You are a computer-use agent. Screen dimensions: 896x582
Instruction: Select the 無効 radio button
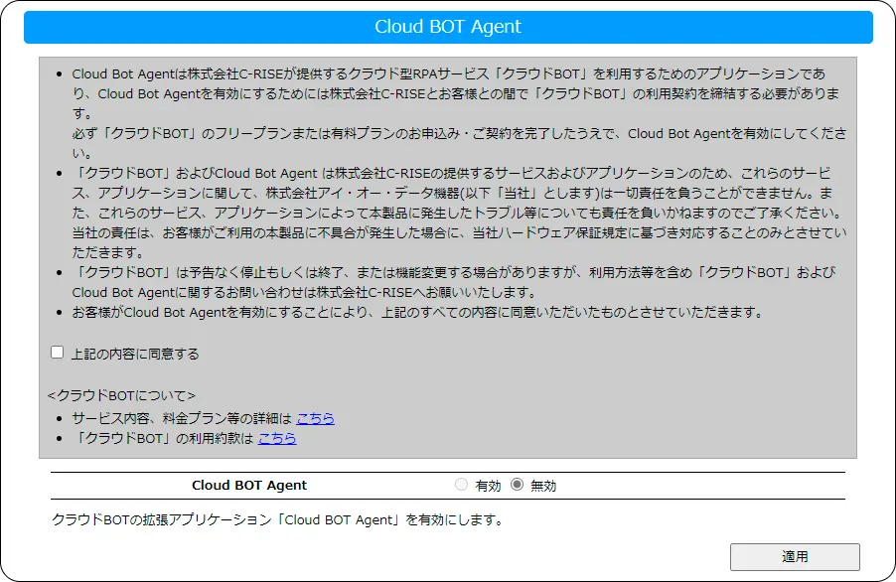click(518, 485)
